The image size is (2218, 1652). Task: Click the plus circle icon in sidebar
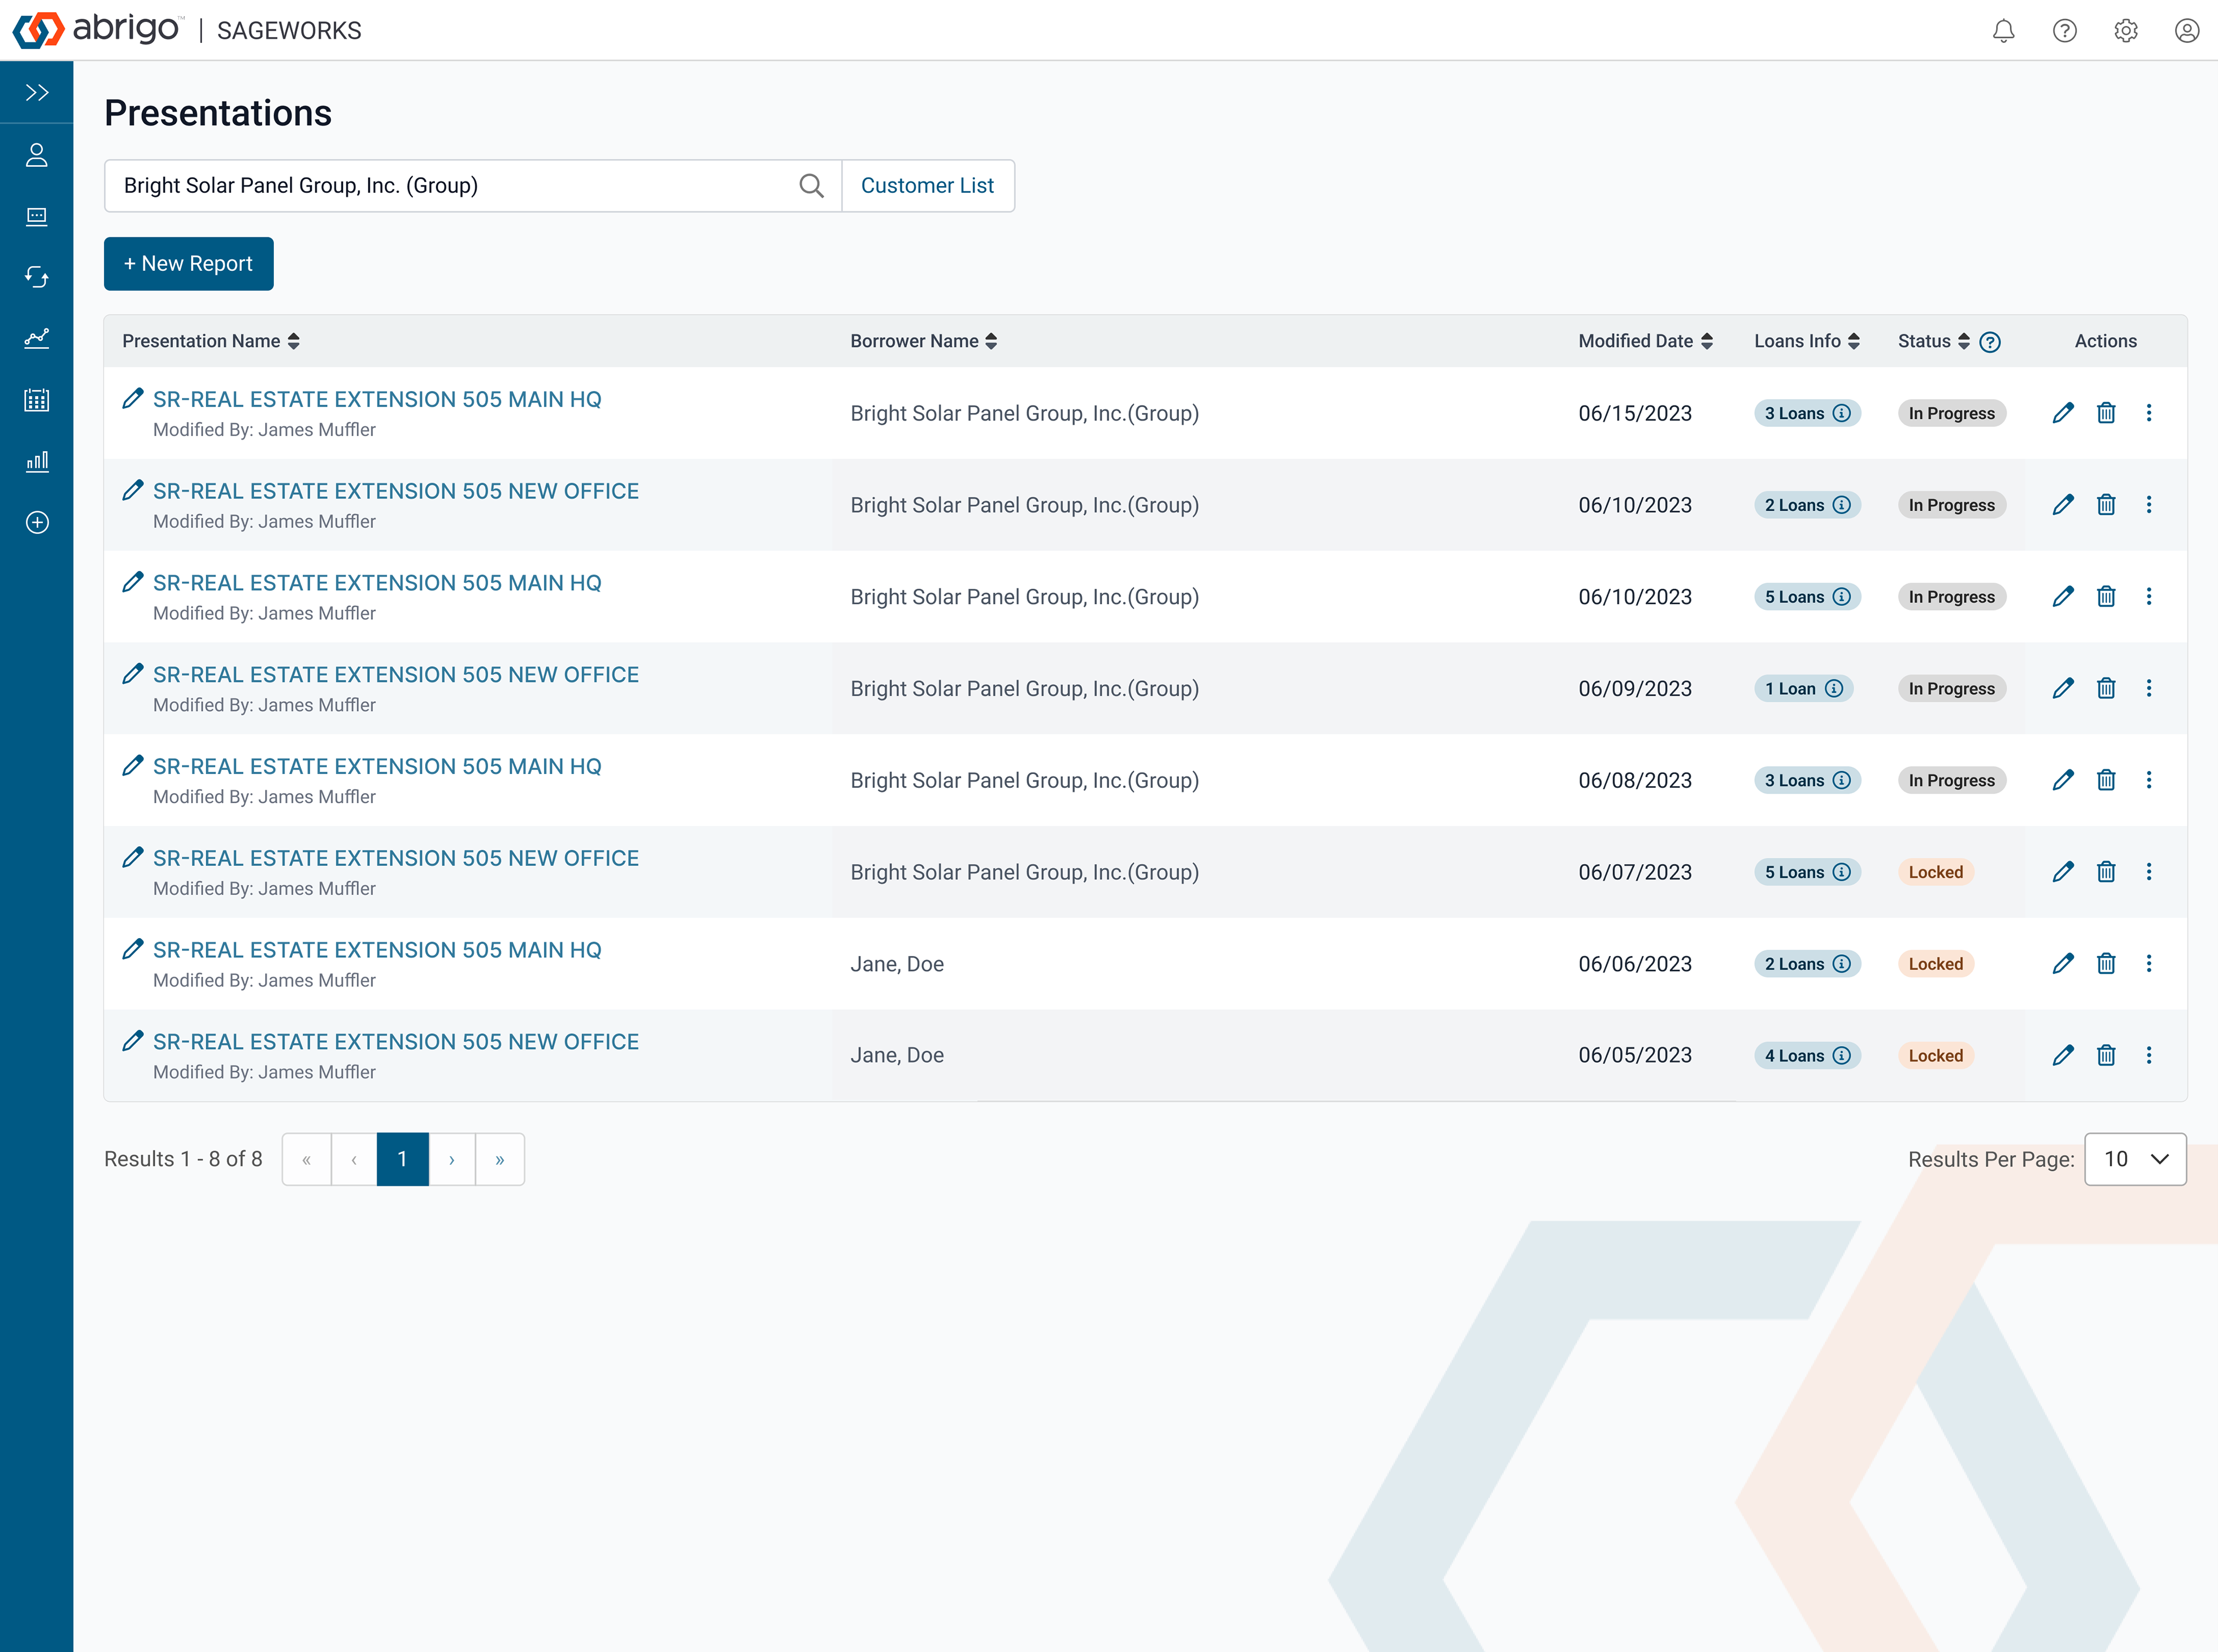coord(37,522)
